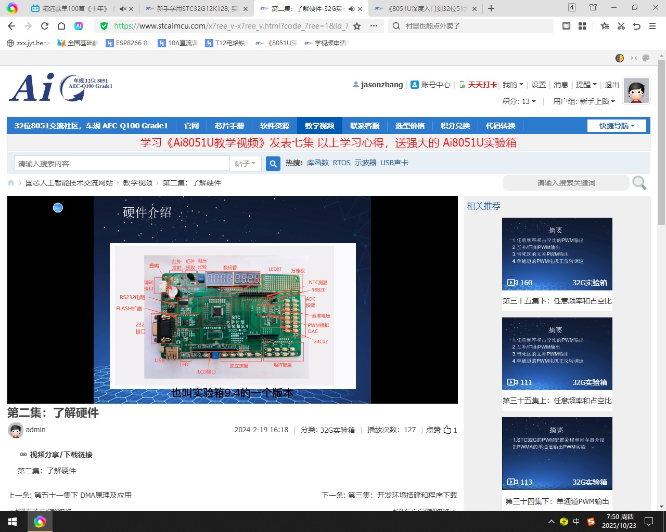Image resolution: width=666 pixels, height=532 pixels.
Task: Show hidden system tray icons
Action: (x=551, y=522)
